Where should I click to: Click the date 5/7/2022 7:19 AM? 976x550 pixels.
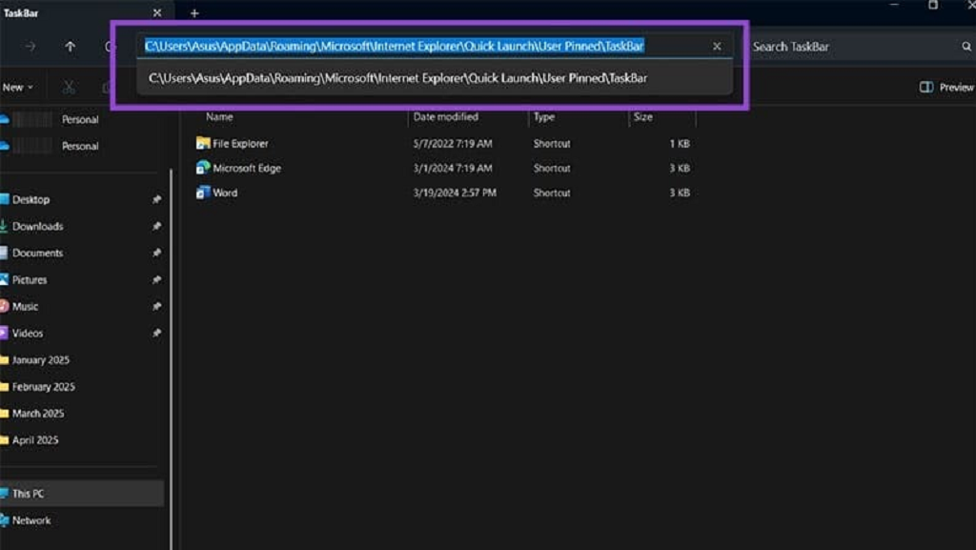coord(453,143)
